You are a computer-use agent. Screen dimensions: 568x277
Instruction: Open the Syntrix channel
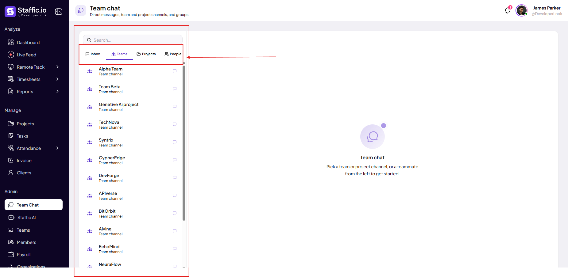click(x=131, y=142)
